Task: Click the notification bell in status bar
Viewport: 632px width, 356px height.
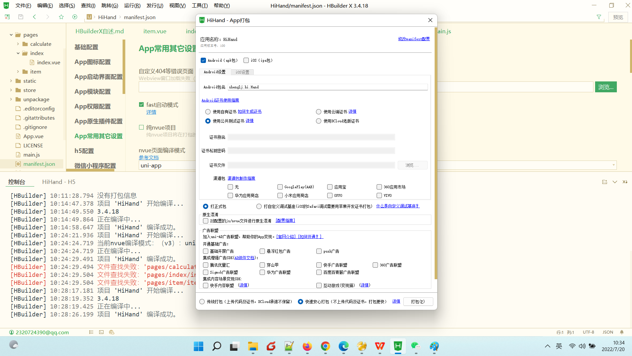Action: click(x=622, y=332)
